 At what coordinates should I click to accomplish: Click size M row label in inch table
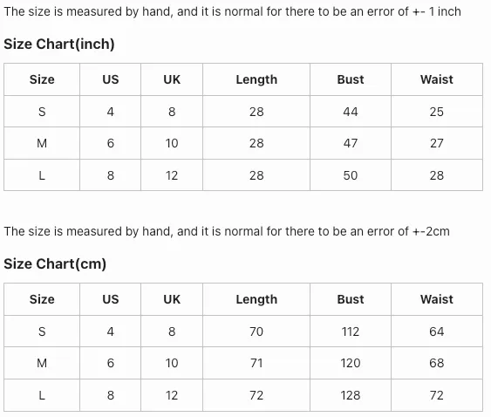[42, 143]
